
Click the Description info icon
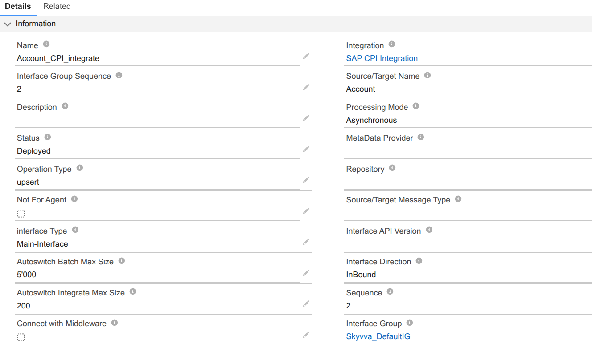pos(65,106)
